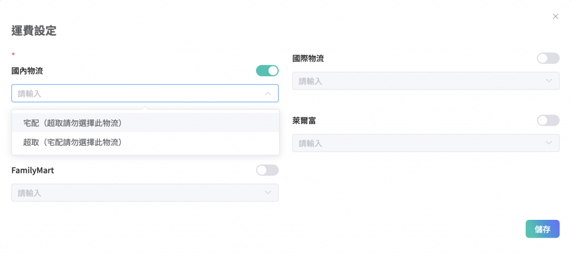Screen dimensions: 571x256
Task: Click the FamilyMart dropdown chevron arrow
Action: pos(268,193)
